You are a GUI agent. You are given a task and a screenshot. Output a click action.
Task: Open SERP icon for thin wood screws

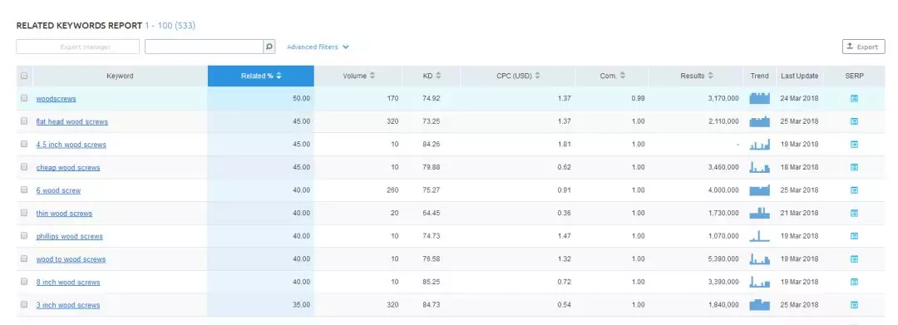[854, 213]
